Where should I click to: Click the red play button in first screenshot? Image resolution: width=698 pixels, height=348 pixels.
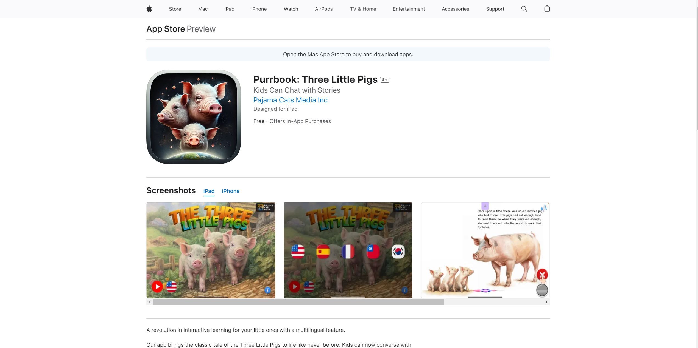coord(157,287)
